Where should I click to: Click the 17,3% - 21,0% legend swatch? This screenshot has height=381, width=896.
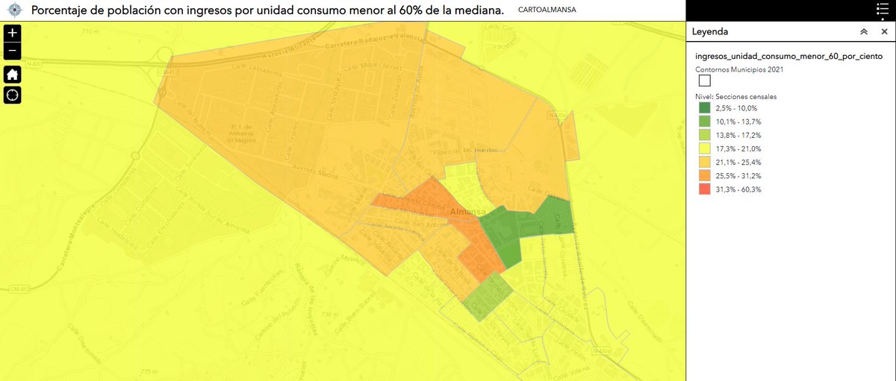pyautogui.click(x=705, y=149)
